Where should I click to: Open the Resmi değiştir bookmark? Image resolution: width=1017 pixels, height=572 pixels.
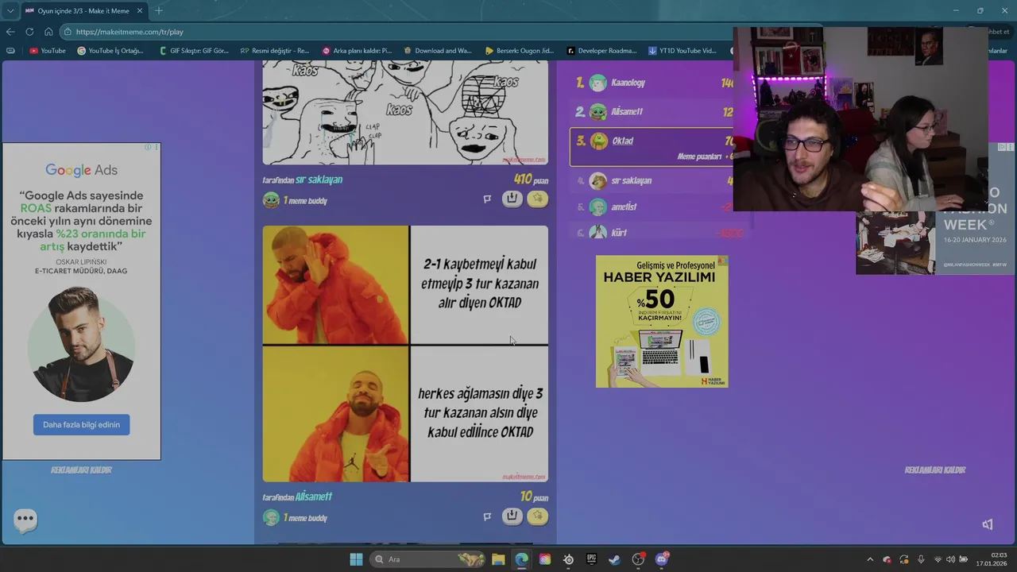(275, 51)
